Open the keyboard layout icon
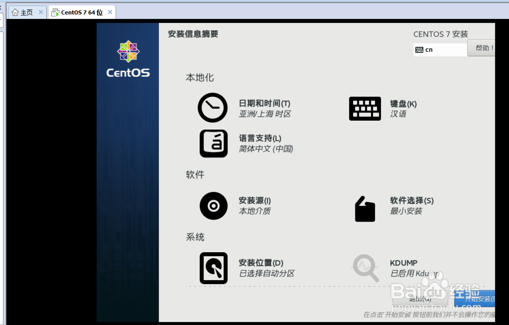The width and height of the screenshot is (509, 325). click(x=365, y=109)
